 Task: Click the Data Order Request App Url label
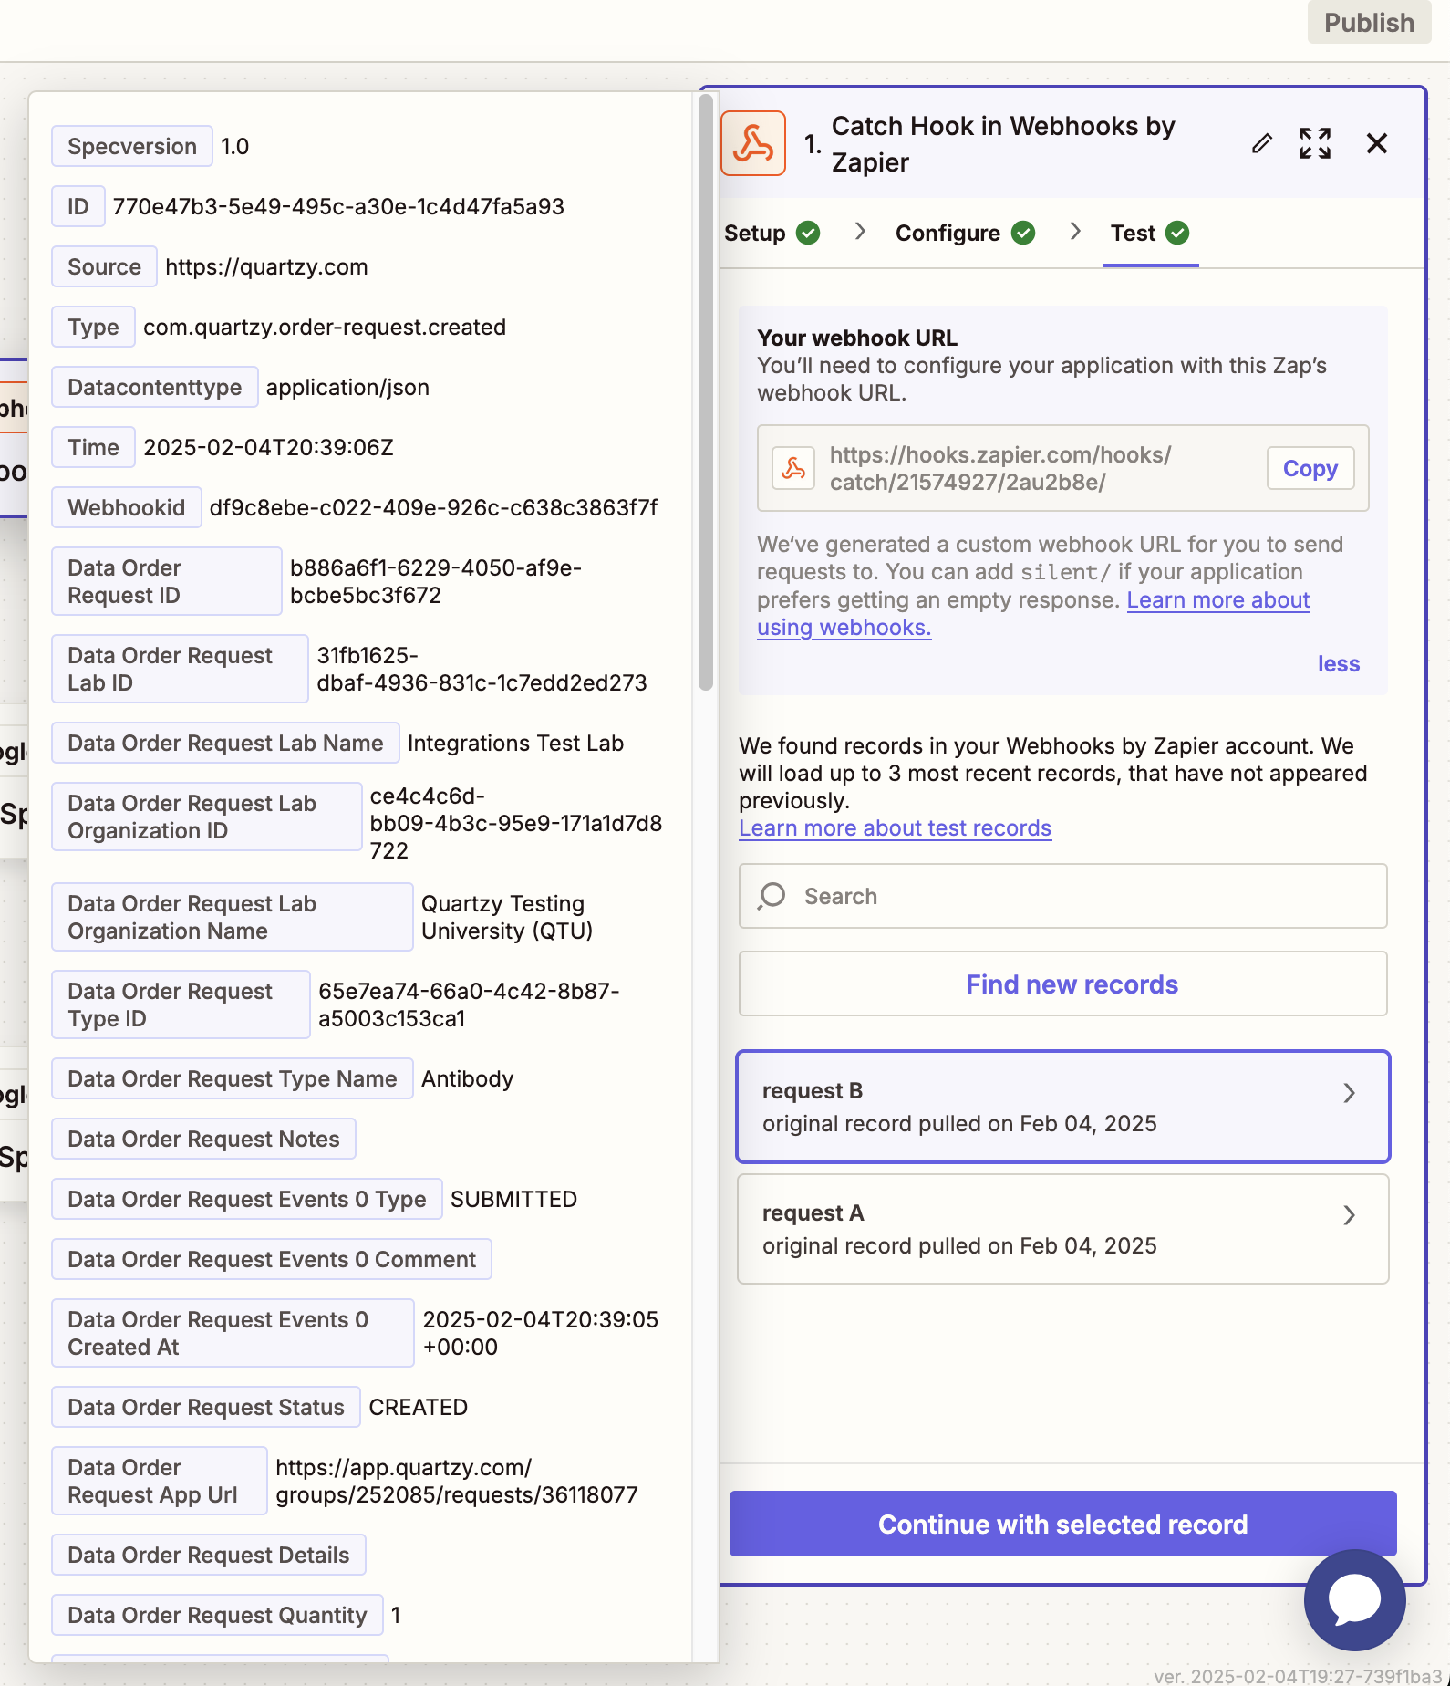[160, 1481]
